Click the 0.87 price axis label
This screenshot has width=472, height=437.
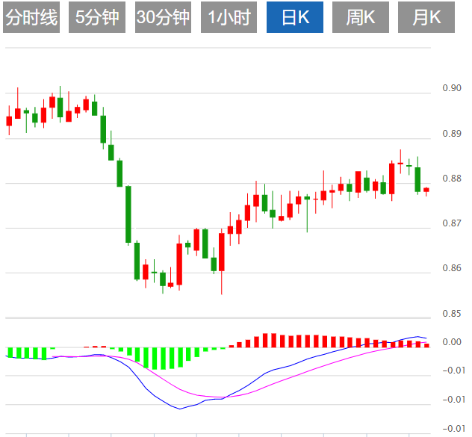[452, 223]
